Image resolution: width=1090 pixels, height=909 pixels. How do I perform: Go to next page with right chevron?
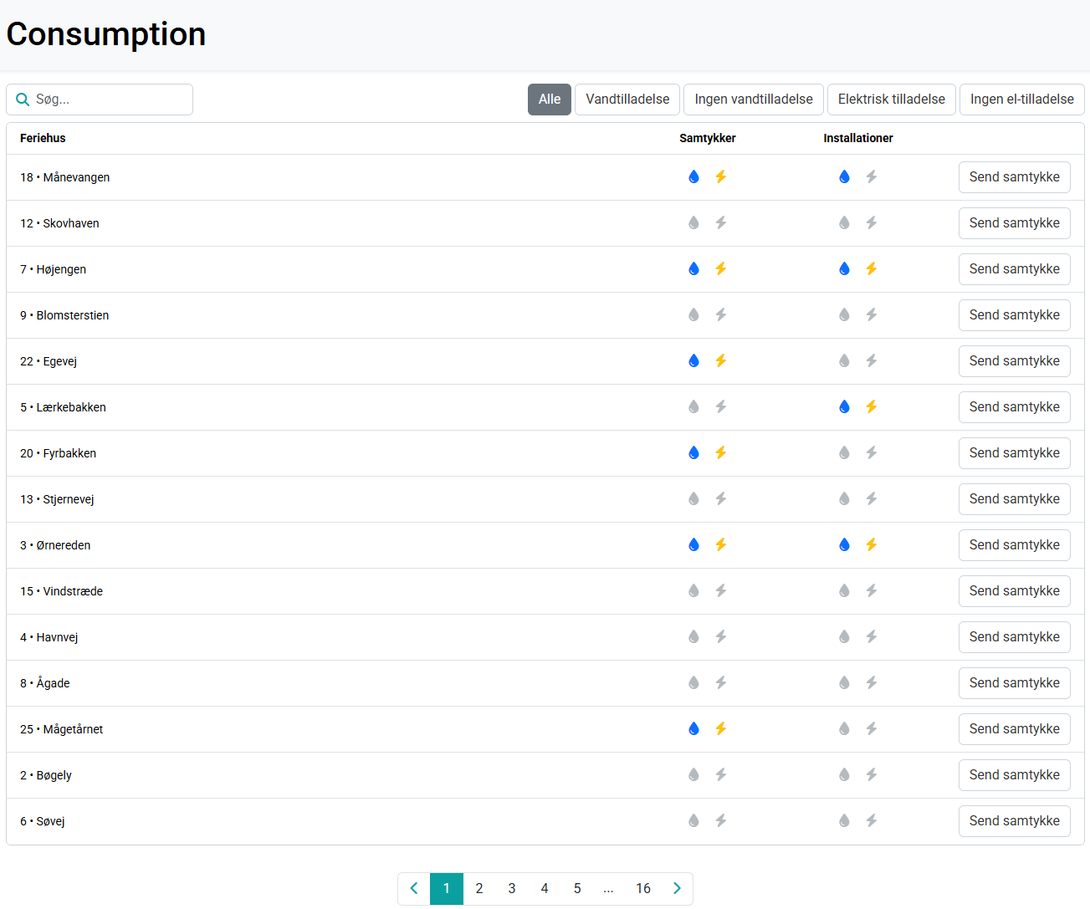coord(677,888)
